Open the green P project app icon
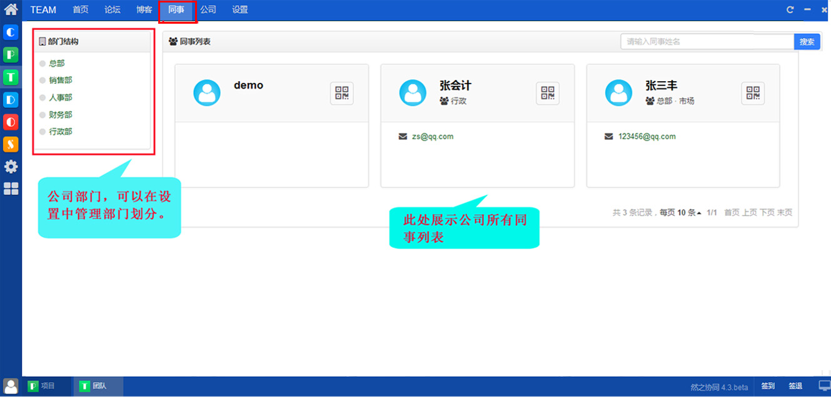Viewport: 831px width, 397px height. (x=11, y=55)
